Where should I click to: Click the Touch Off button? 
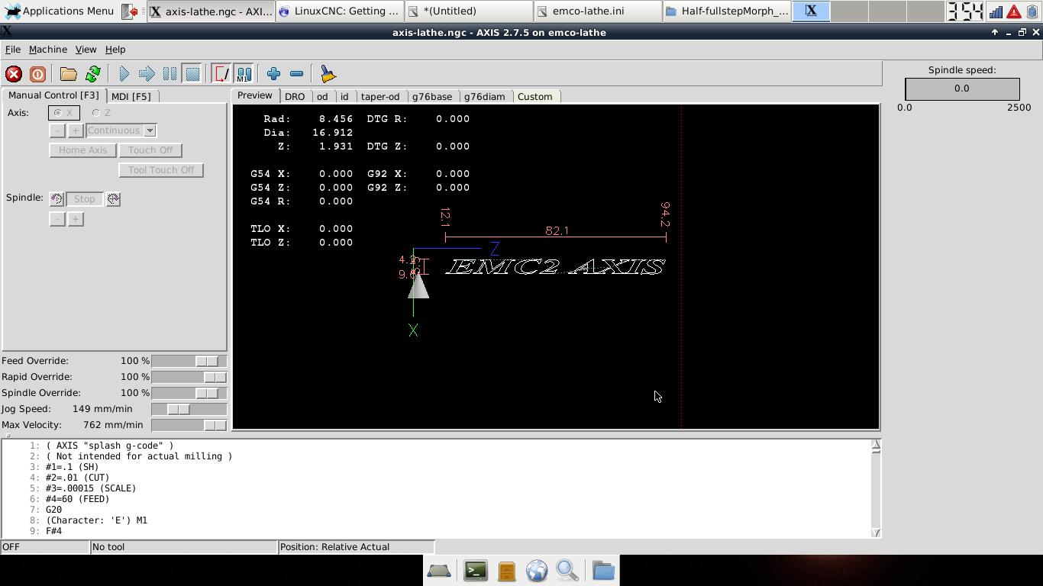pos(150,150)
